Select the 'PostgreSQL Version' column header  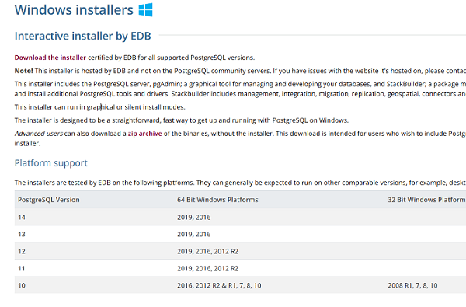[x=49, y=200]
